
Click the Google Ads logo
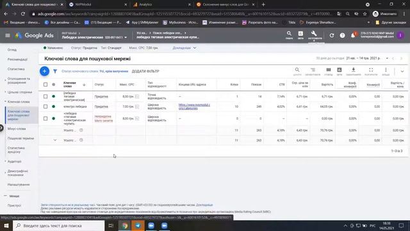pyautogui.click(x=34, y=35)
